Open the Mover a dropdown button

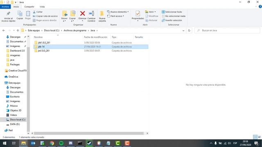click(x=64, y=16)
